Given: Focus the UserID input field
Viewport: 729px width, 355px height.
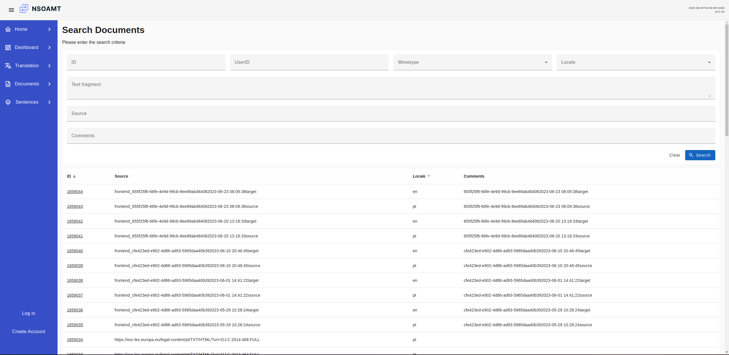Looking at the screenshot, I should [309, 62].
